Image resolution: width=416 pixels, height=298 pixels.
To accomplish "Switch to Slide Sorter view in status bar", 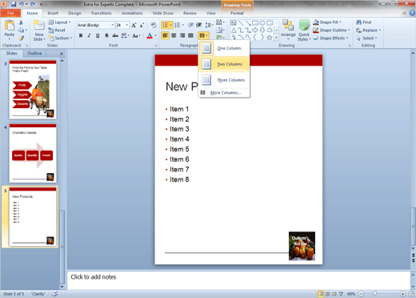I will [x=328, y=294].
